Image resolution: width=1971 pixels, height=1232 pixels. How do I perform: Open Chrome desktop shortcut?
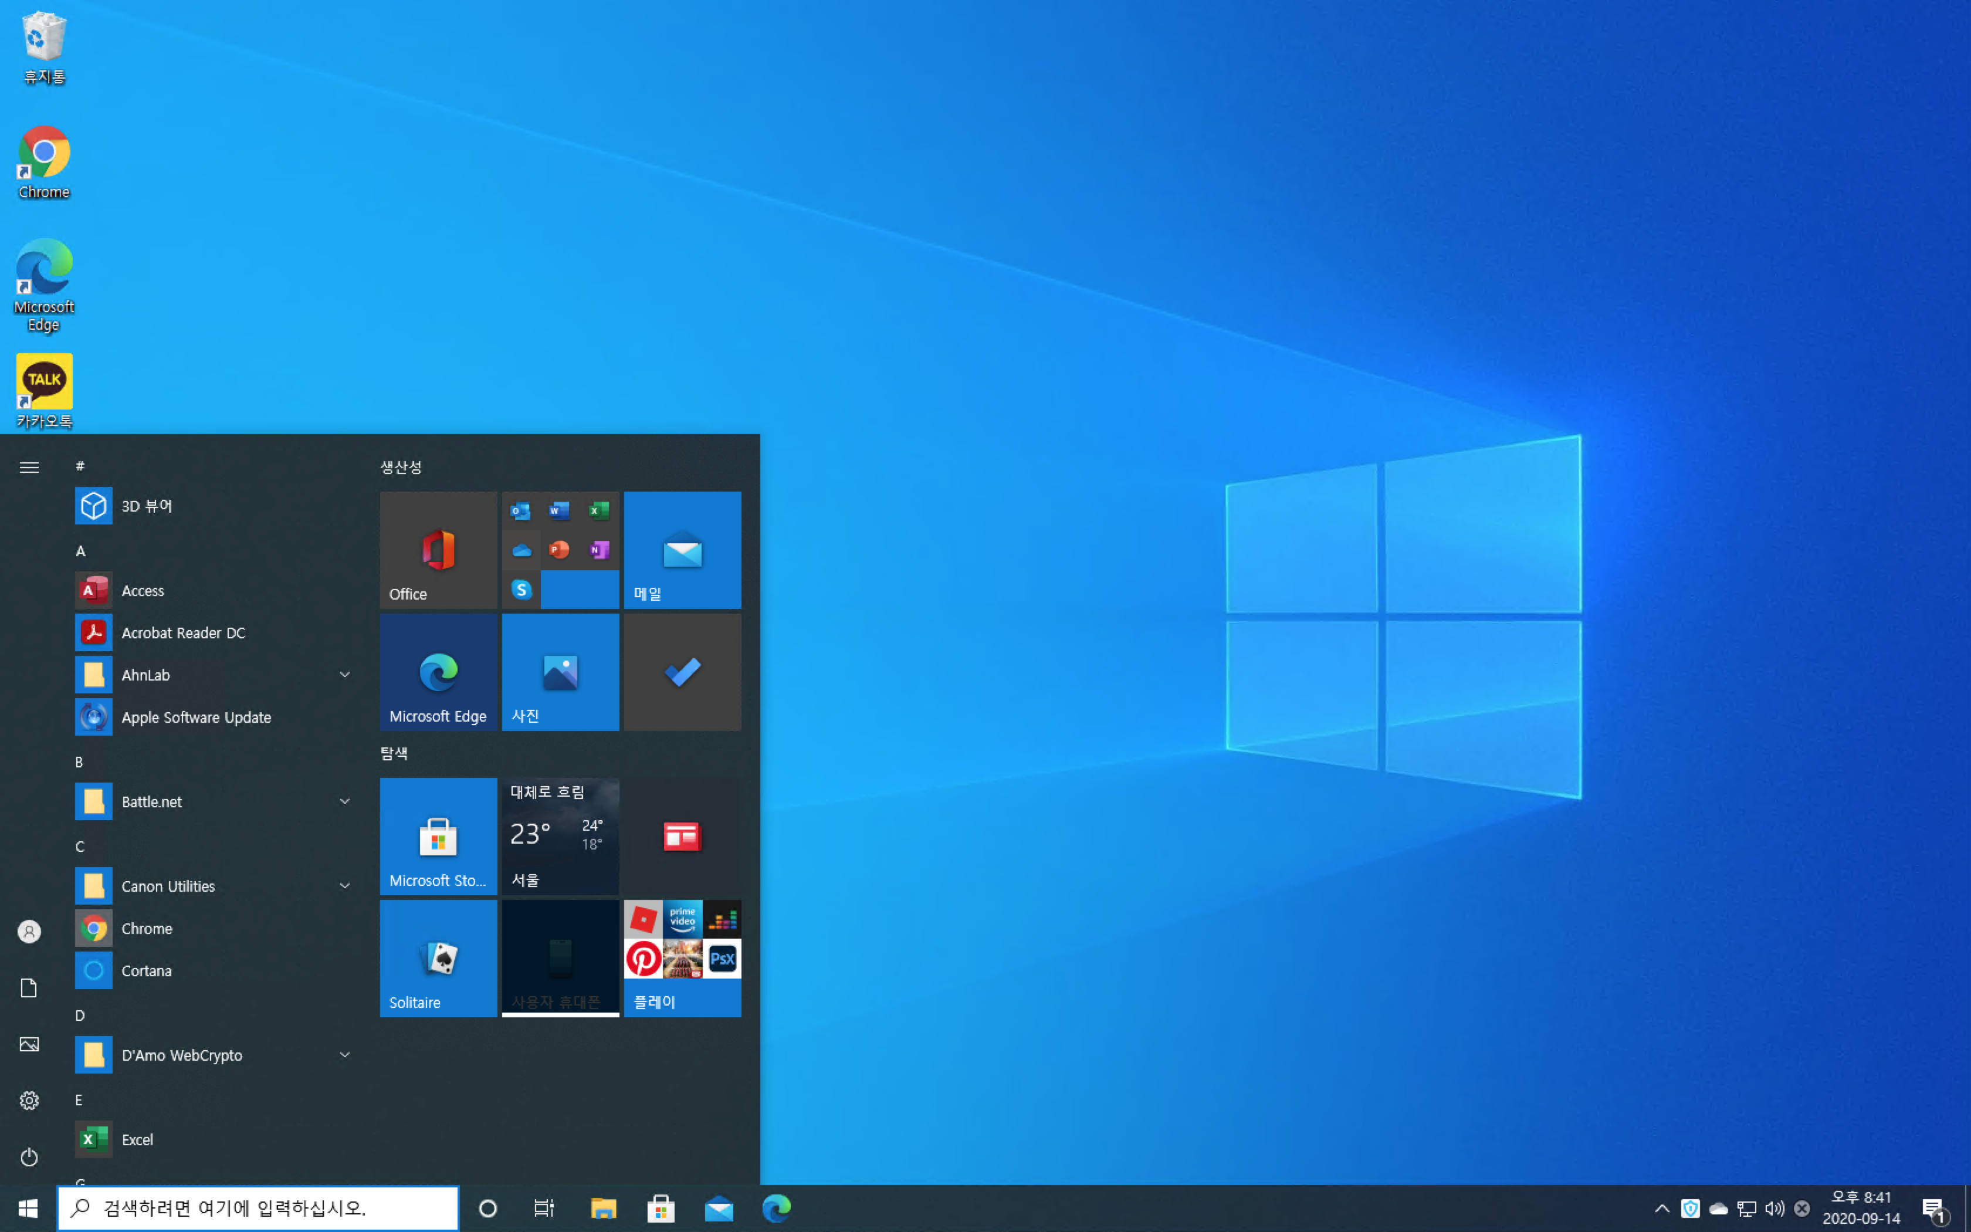(x=44, y=162)
